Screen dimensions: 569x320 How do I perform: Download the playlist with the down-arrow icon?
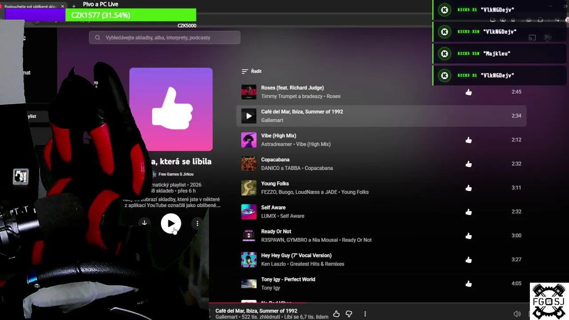click(x=144, y=223)
